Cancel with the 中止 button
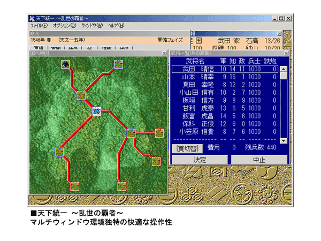This screenshot has width=321, height=241. point(259,160)
